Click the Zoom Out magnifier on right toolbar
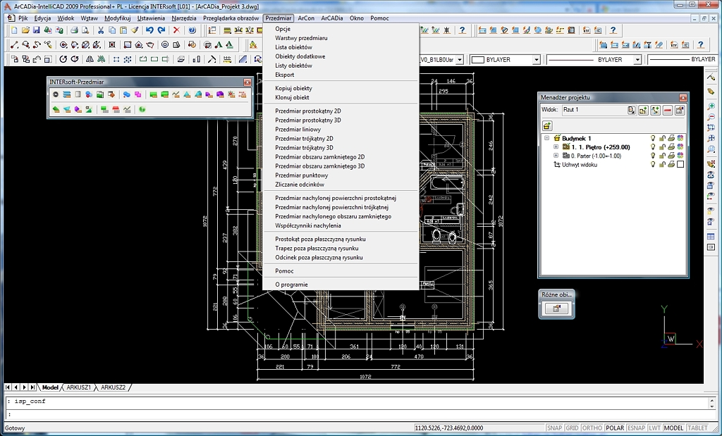The image size is (722, 436). (711, 118)
